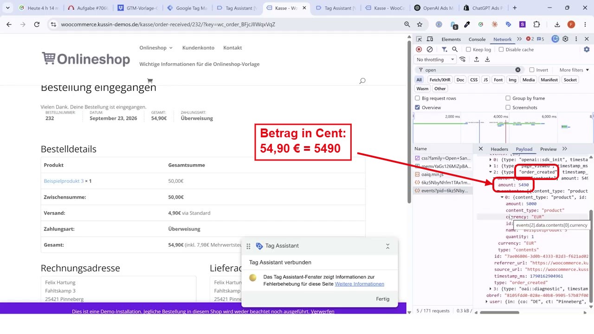
Task: Show more DevTools panels chevron
Action: [x=519, y=39]
